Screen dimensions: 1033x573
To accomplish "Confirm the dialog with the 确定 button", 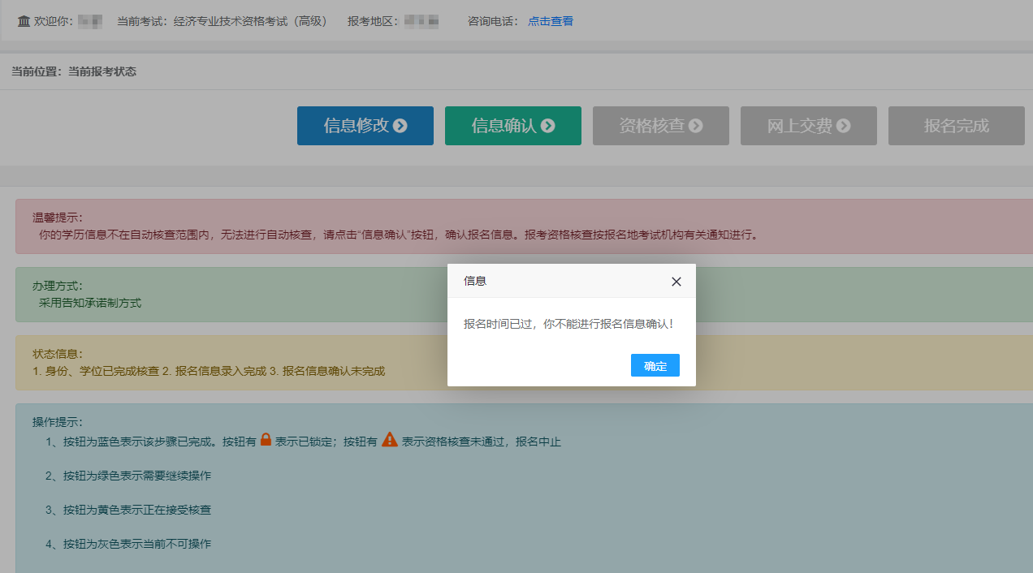I will coord(655,365).
